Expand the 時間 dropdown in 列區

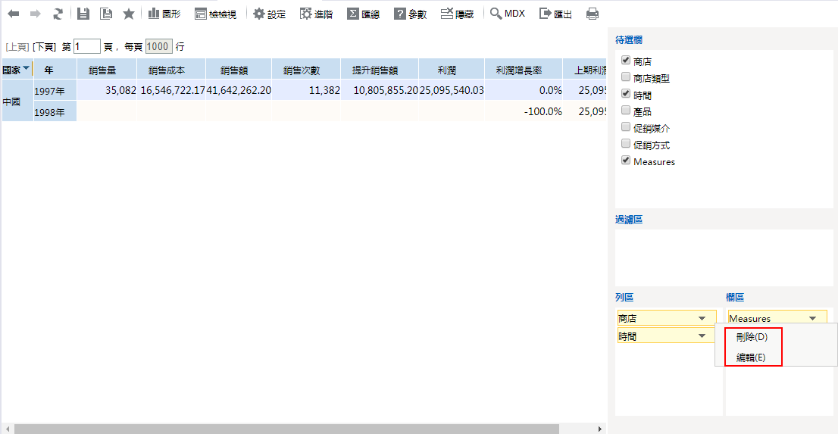(x=702, y=336)
